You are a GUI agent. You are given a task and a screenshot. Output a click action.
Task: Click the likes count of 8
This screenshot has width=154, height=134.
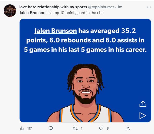108,129
